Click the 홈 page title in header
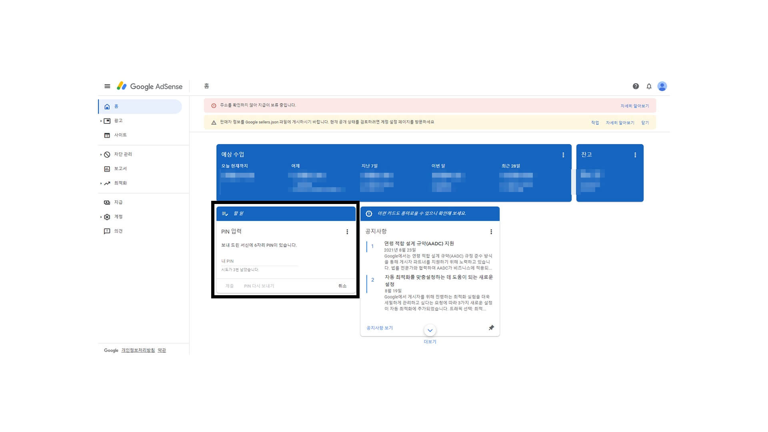768x432 pixels. 206,86
